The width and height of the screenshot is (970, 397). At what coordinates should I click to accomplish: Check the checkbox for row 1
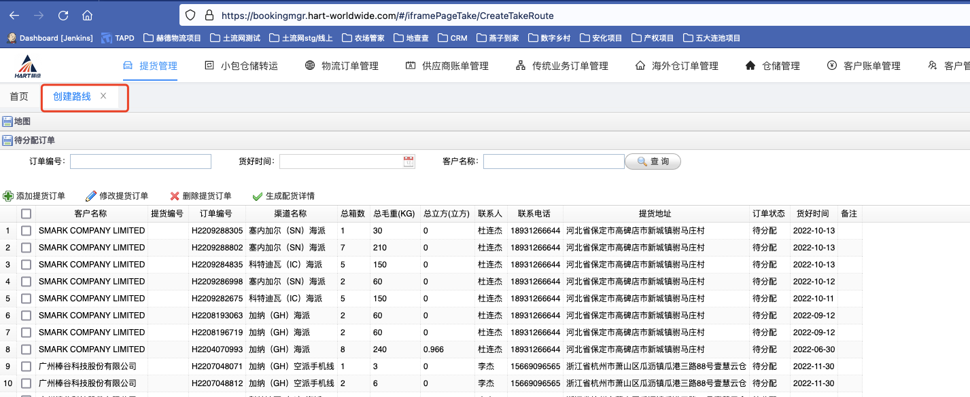click(26, 231)
